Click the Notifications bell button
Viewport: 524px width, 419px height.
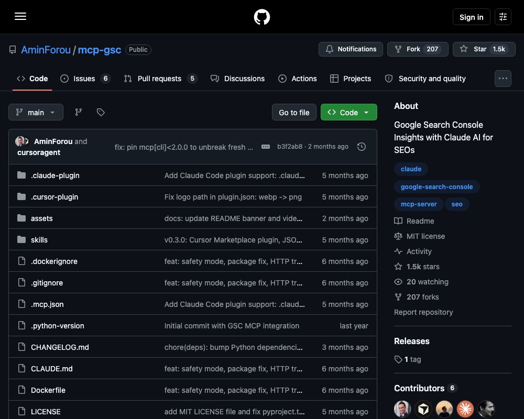click(351, 49)
